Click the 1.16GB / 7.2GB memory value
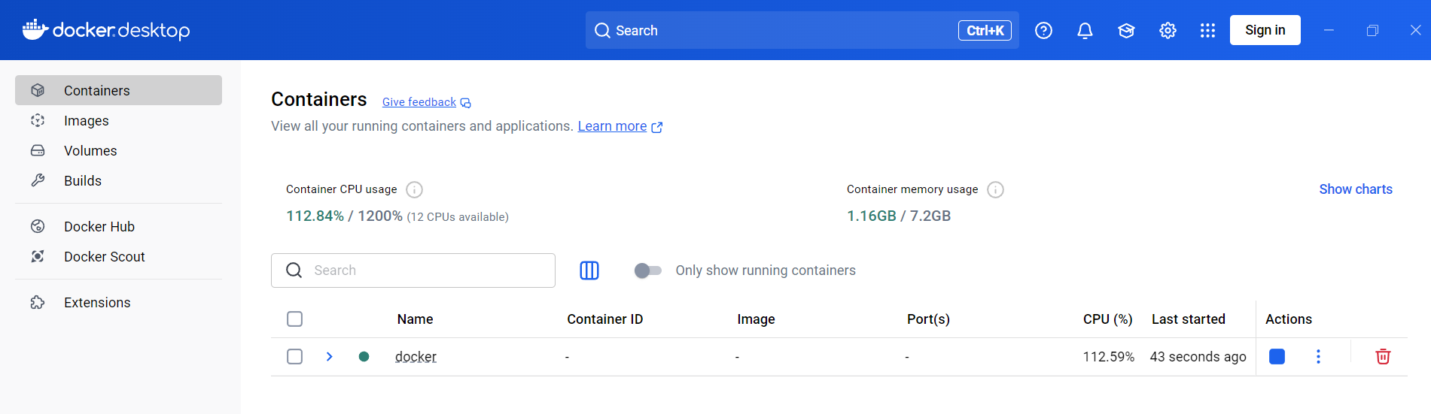 (x=899, y=216)
